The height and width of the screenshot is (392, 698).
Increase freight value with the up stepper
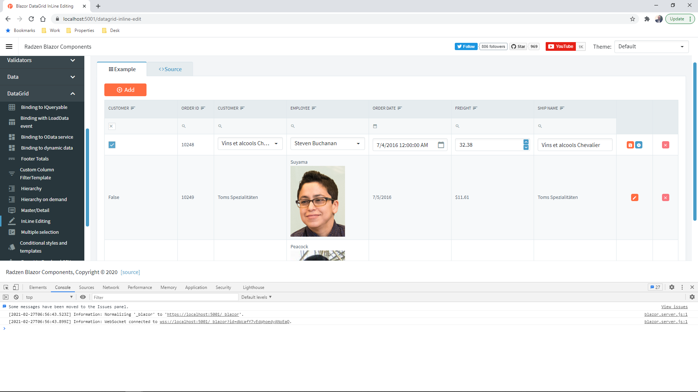tap(526, 142)
